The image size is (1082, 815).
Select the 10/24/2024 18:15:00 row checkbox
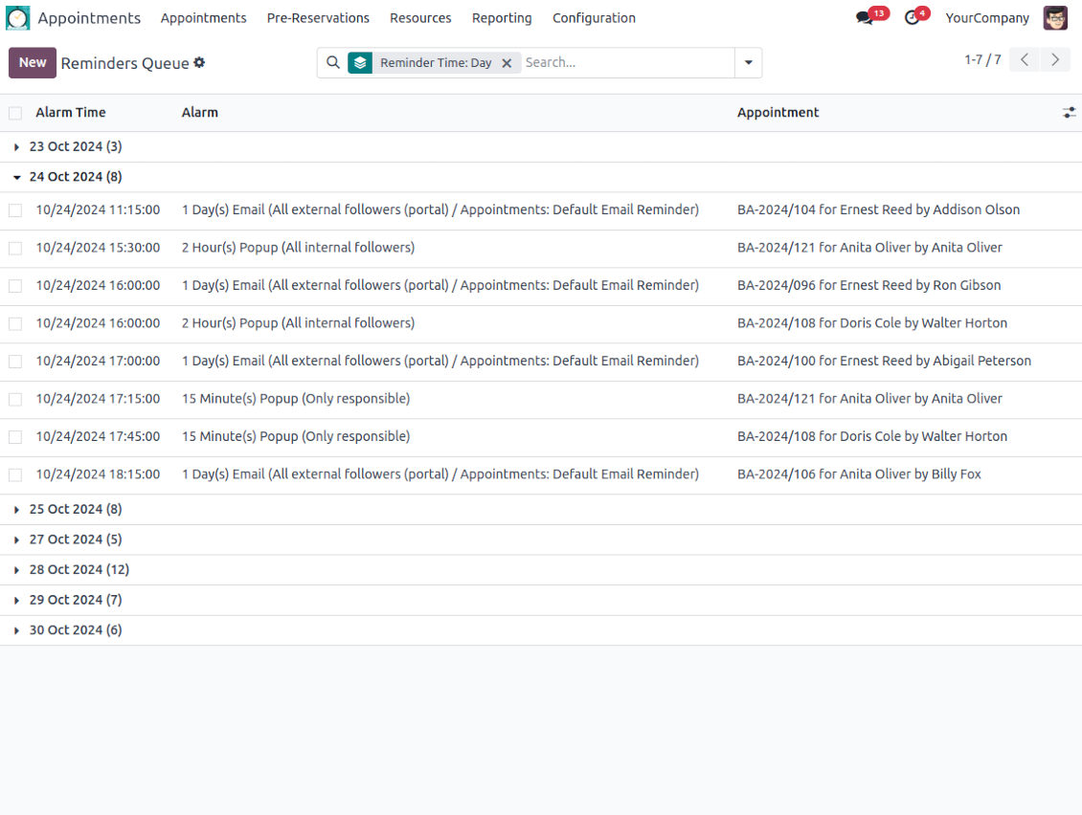point(15,474)
